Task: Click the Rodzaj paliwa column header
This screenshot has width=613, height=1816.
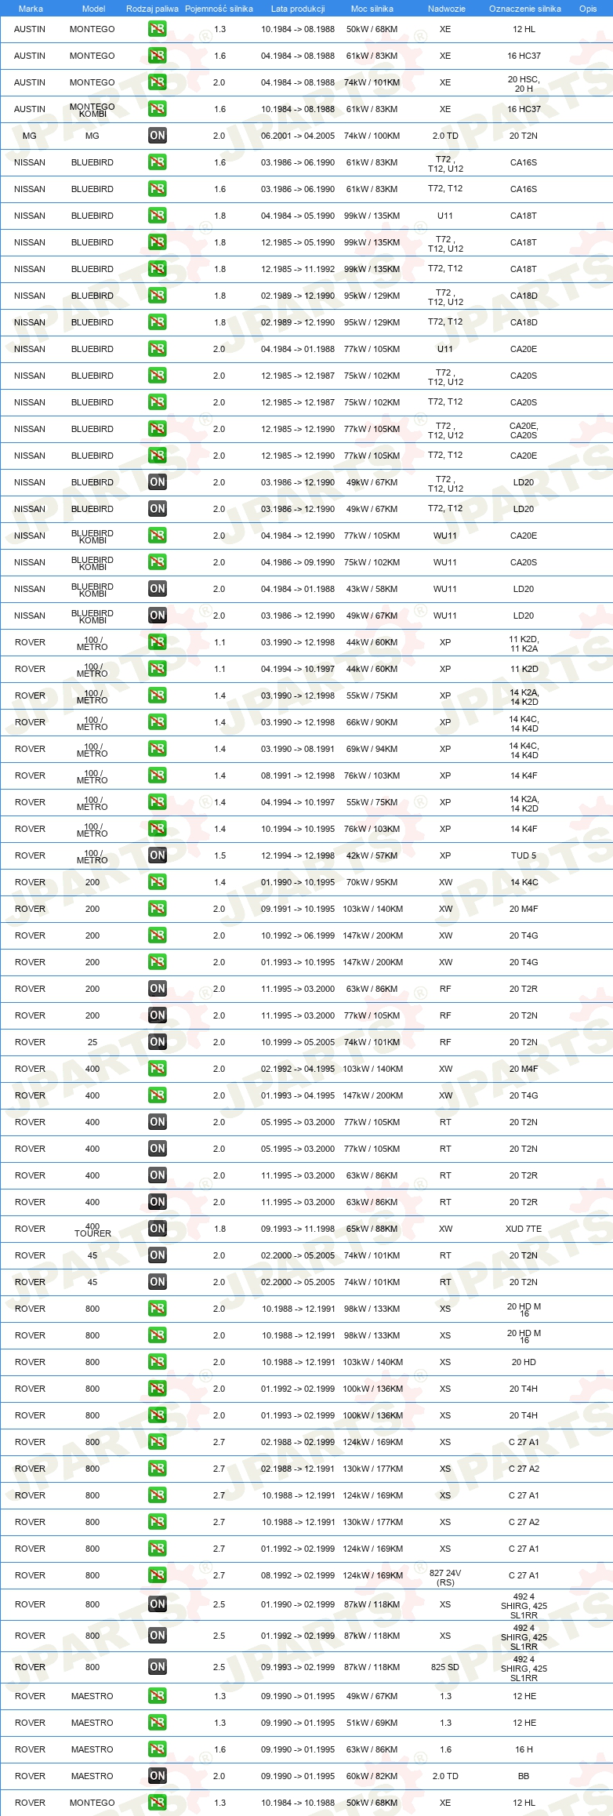Action: tap(152, 9)
